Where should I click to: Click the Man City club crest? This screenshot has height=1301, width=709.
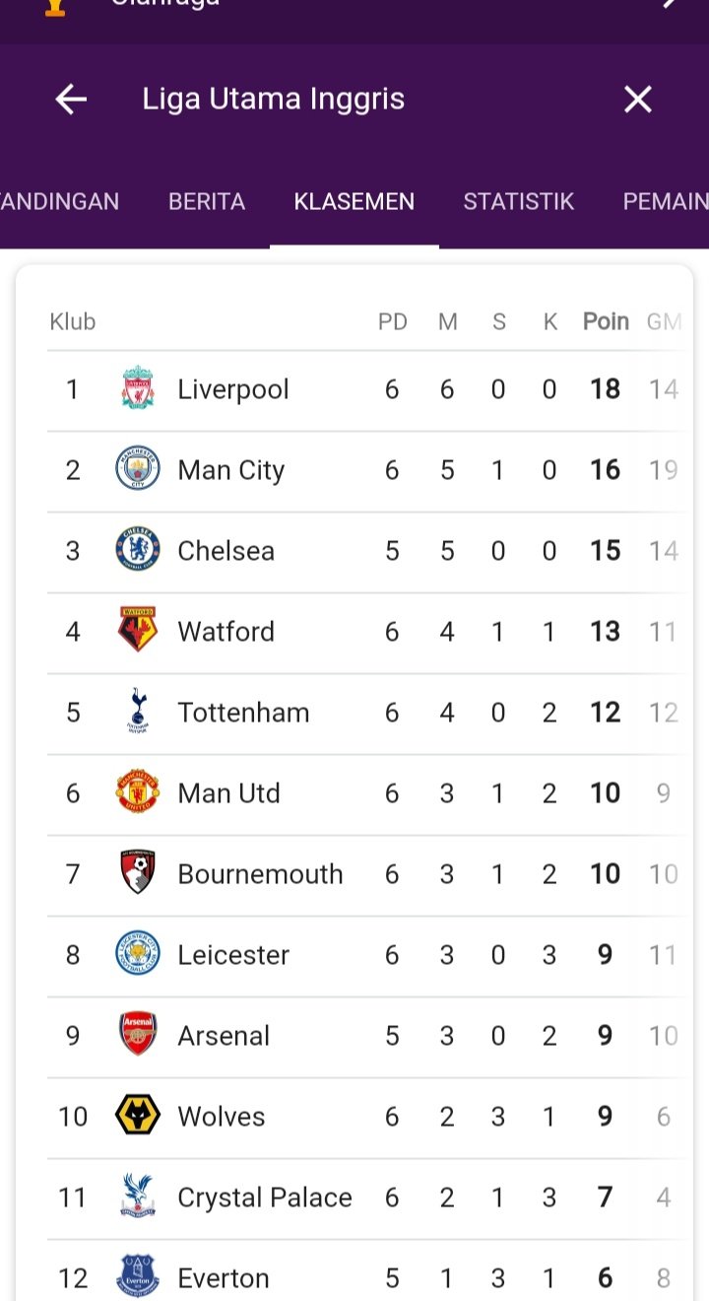pyautogui.click(x=138, y=469)
